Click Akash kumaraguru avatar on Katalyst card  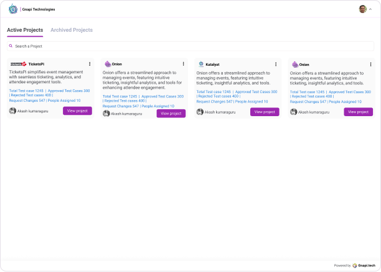pos(200,112)
